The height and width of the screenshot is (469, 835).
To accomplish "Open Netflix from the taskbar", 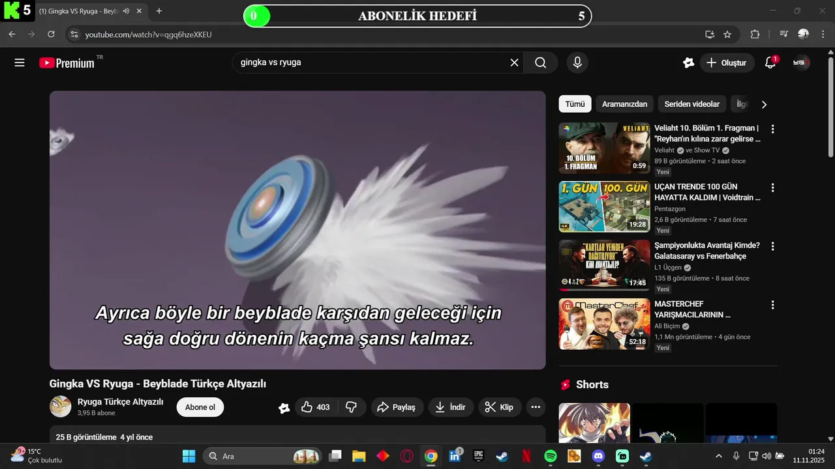I will [526, 456].
